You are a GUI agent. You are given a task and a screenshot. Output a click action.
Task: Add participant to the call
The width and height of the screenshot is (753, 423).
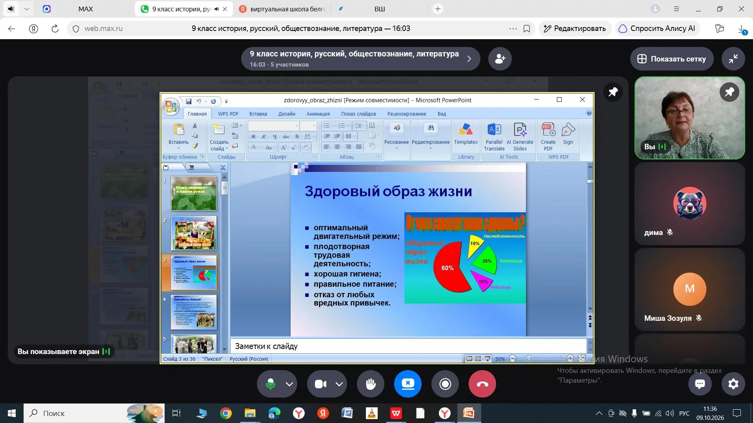[500, 59]
